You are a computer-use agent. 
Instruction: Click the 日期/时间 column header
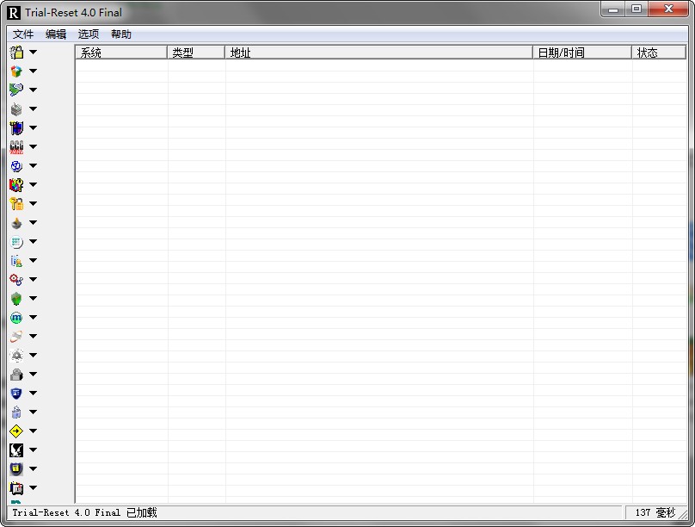582,53
